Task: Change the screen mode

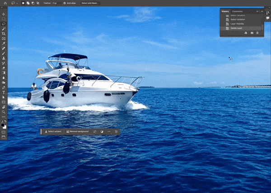Action: 4,137
